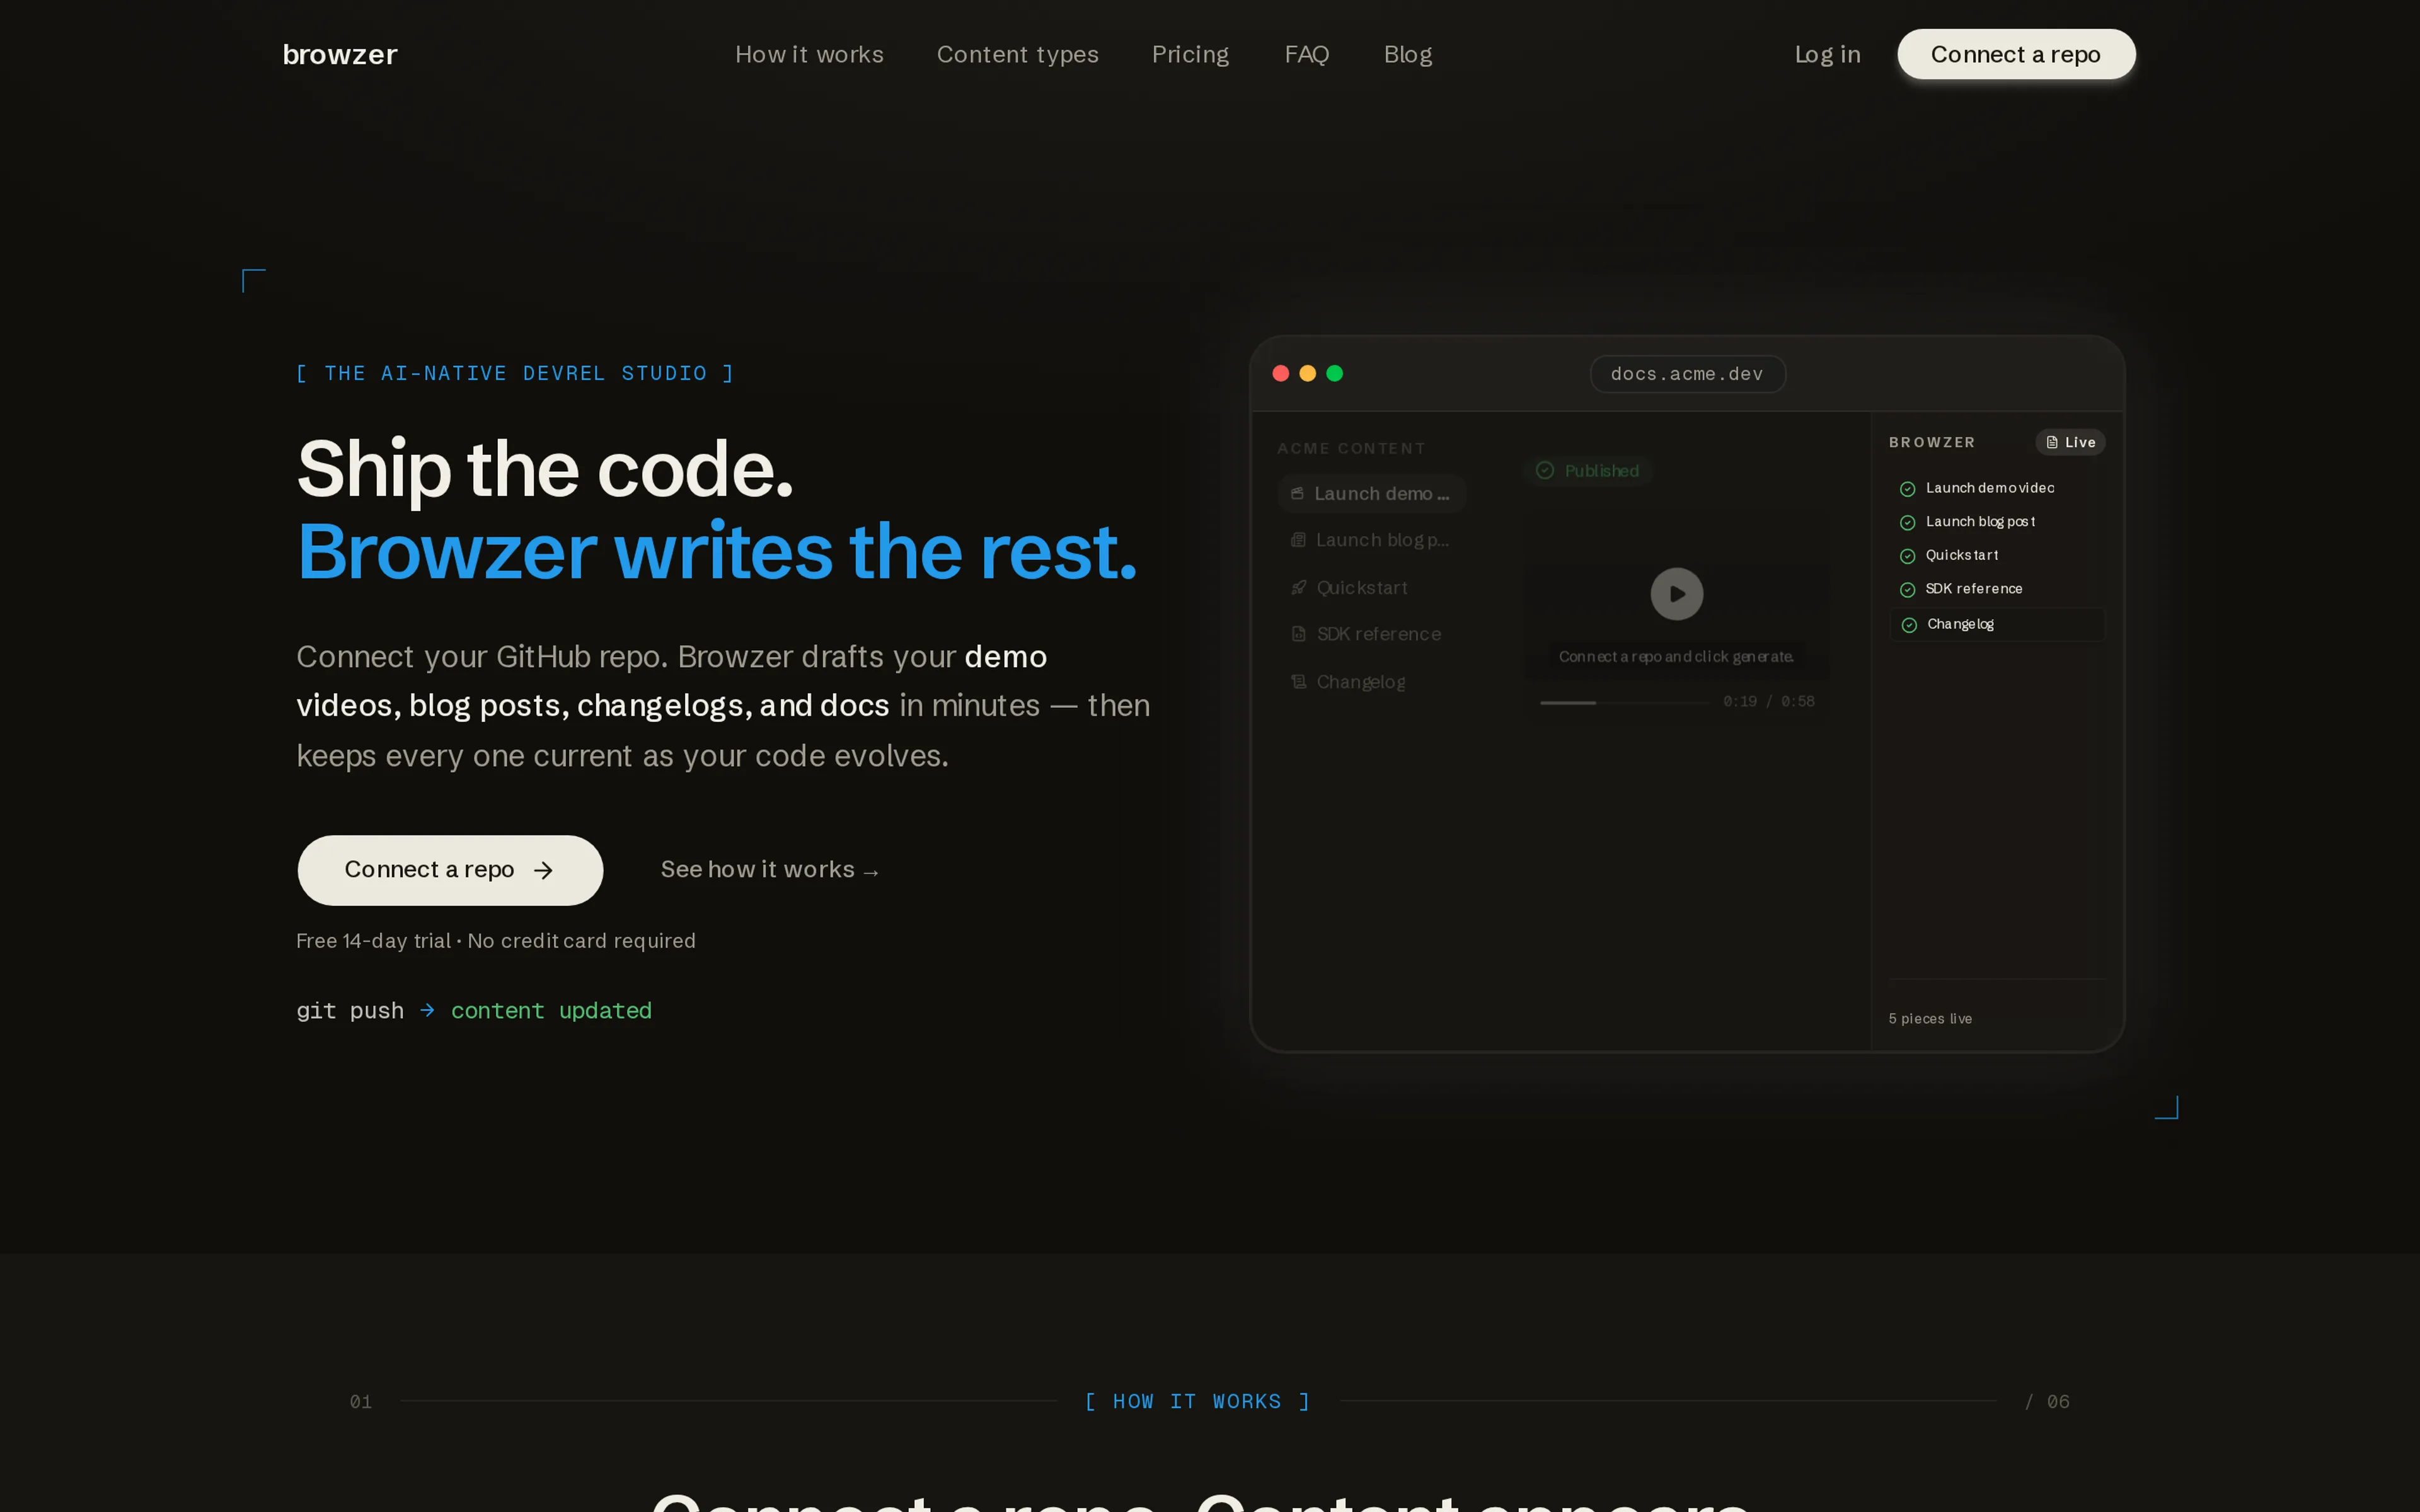Screen dimensions: 2420x1512
Task: Click check icon next to Launch blog post
Action: 1907,523
